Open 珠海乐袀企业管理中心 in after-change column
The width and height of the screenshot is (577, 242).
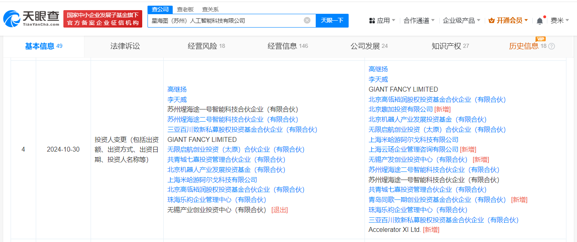coord(418,210)
